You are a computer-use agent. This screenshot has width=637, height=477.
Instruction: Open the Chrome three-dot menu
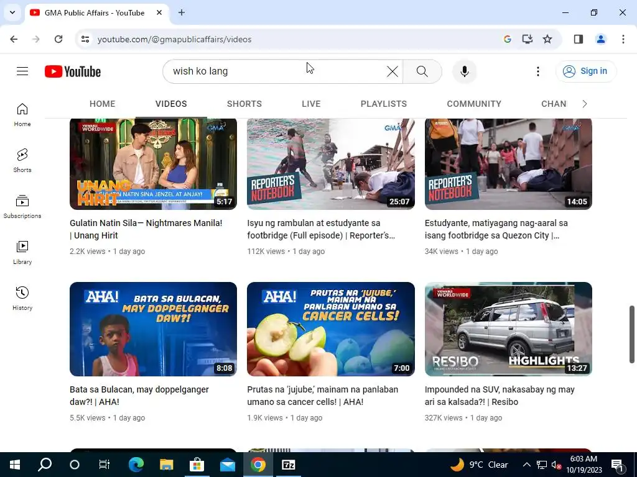[x=623, y=39]
